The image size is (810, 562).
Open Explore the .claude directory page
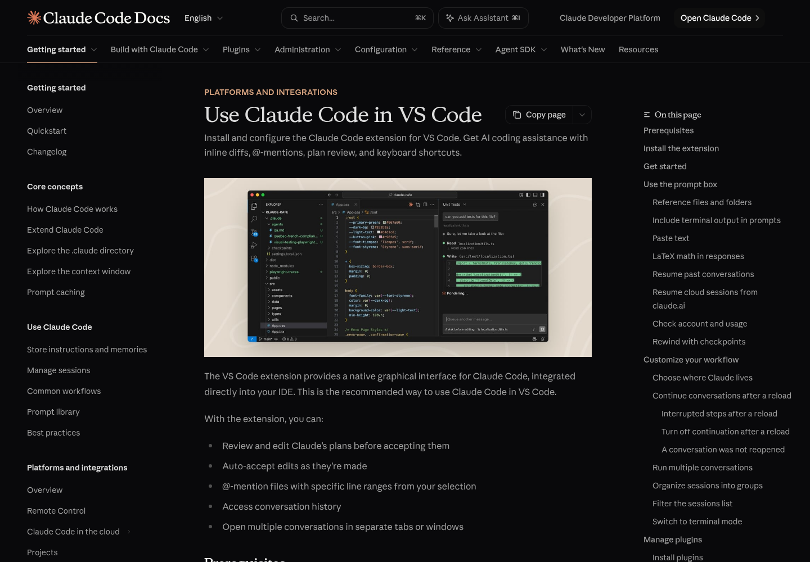pos(80,251)
